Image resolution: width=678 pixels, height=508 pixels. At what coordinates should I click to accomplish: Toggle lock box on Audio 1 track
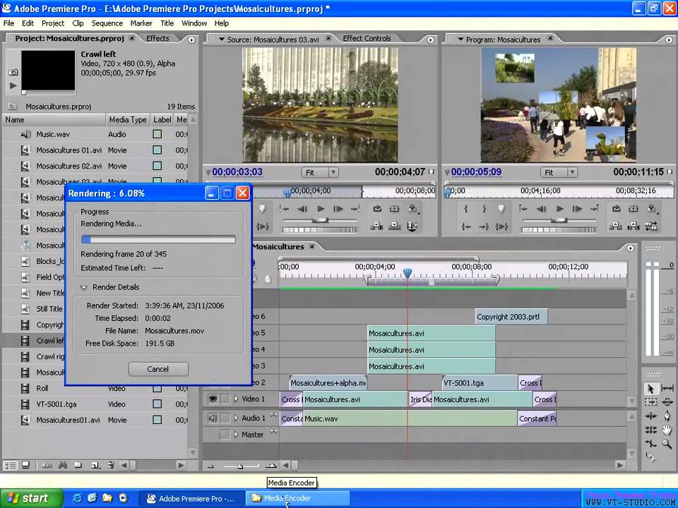pyautogui.click(x=225, y=418)
